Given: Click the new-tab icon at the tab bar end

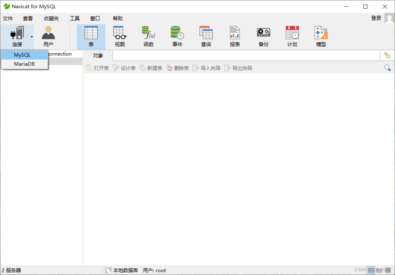Looking at the screenshot, I should (387, 56).
